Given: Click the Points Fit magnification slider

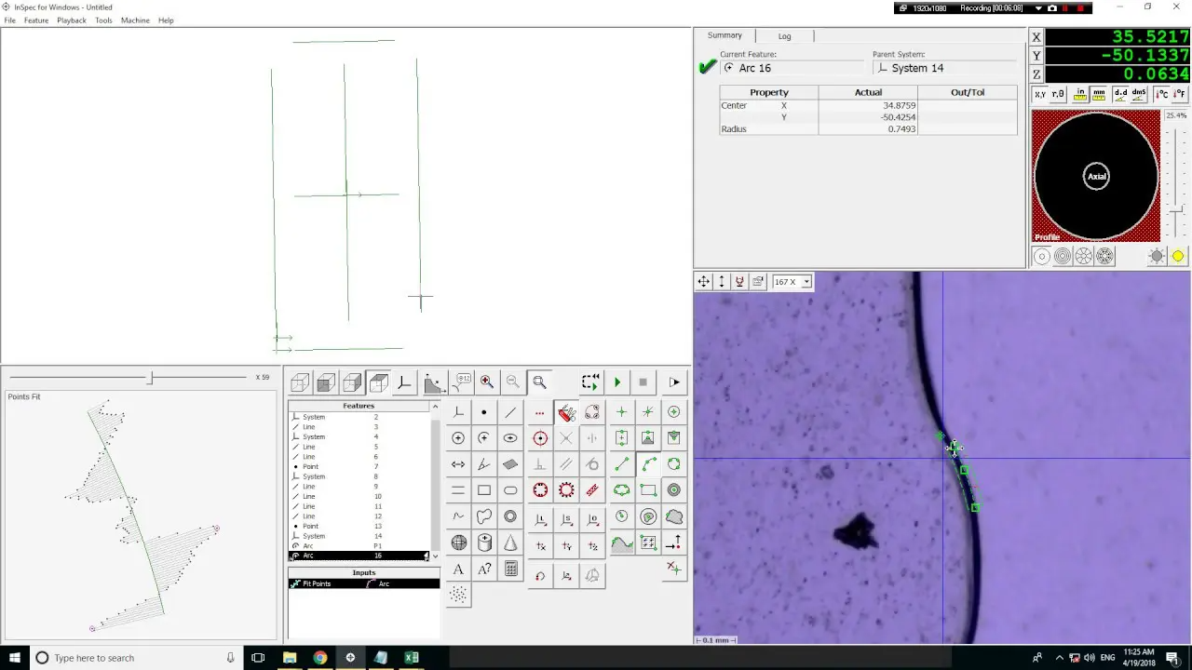Looking at the screenshot, I should 150,377.
